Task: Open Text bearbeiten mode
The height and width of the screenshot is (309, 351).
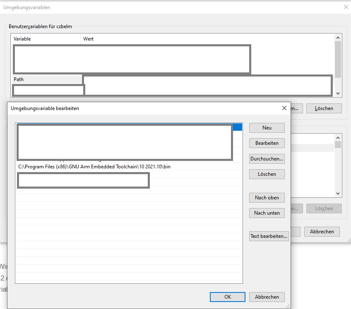Action: click(x=269, y=236)
